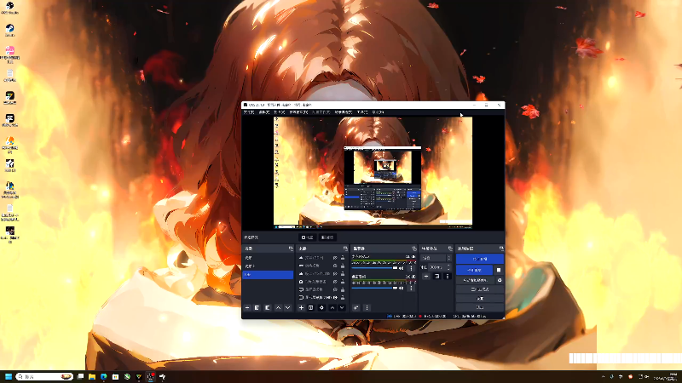Mute the upper mixer channel speaker
The height and width of the screenshot is (383, 682).
pos(401,268)
